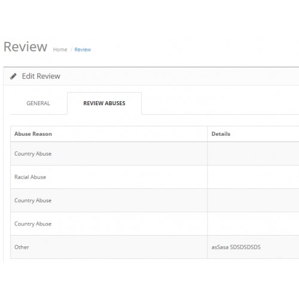This screenshot has height=299, width=299.
Task: Click the slash separator between Home and Review
Action: pos(71,50)
